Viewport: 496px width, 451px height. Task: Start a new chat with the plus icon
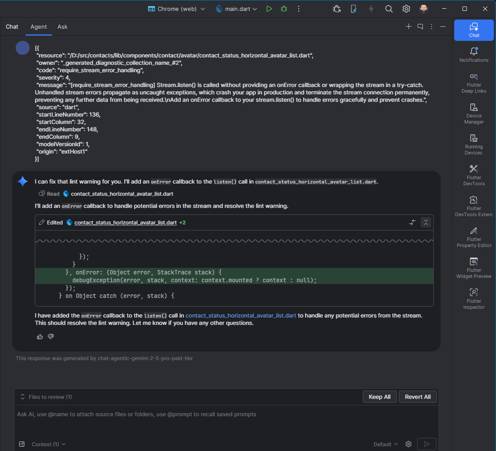click(x=408, y=26)
